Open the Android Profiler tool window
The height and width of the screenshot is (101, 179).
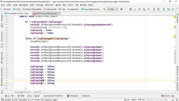[53, 96]
